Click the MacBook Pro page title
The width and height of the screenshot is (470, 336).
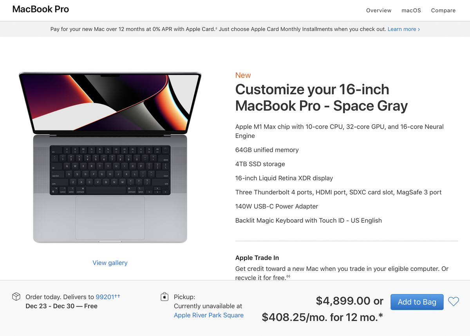(41, 9)
